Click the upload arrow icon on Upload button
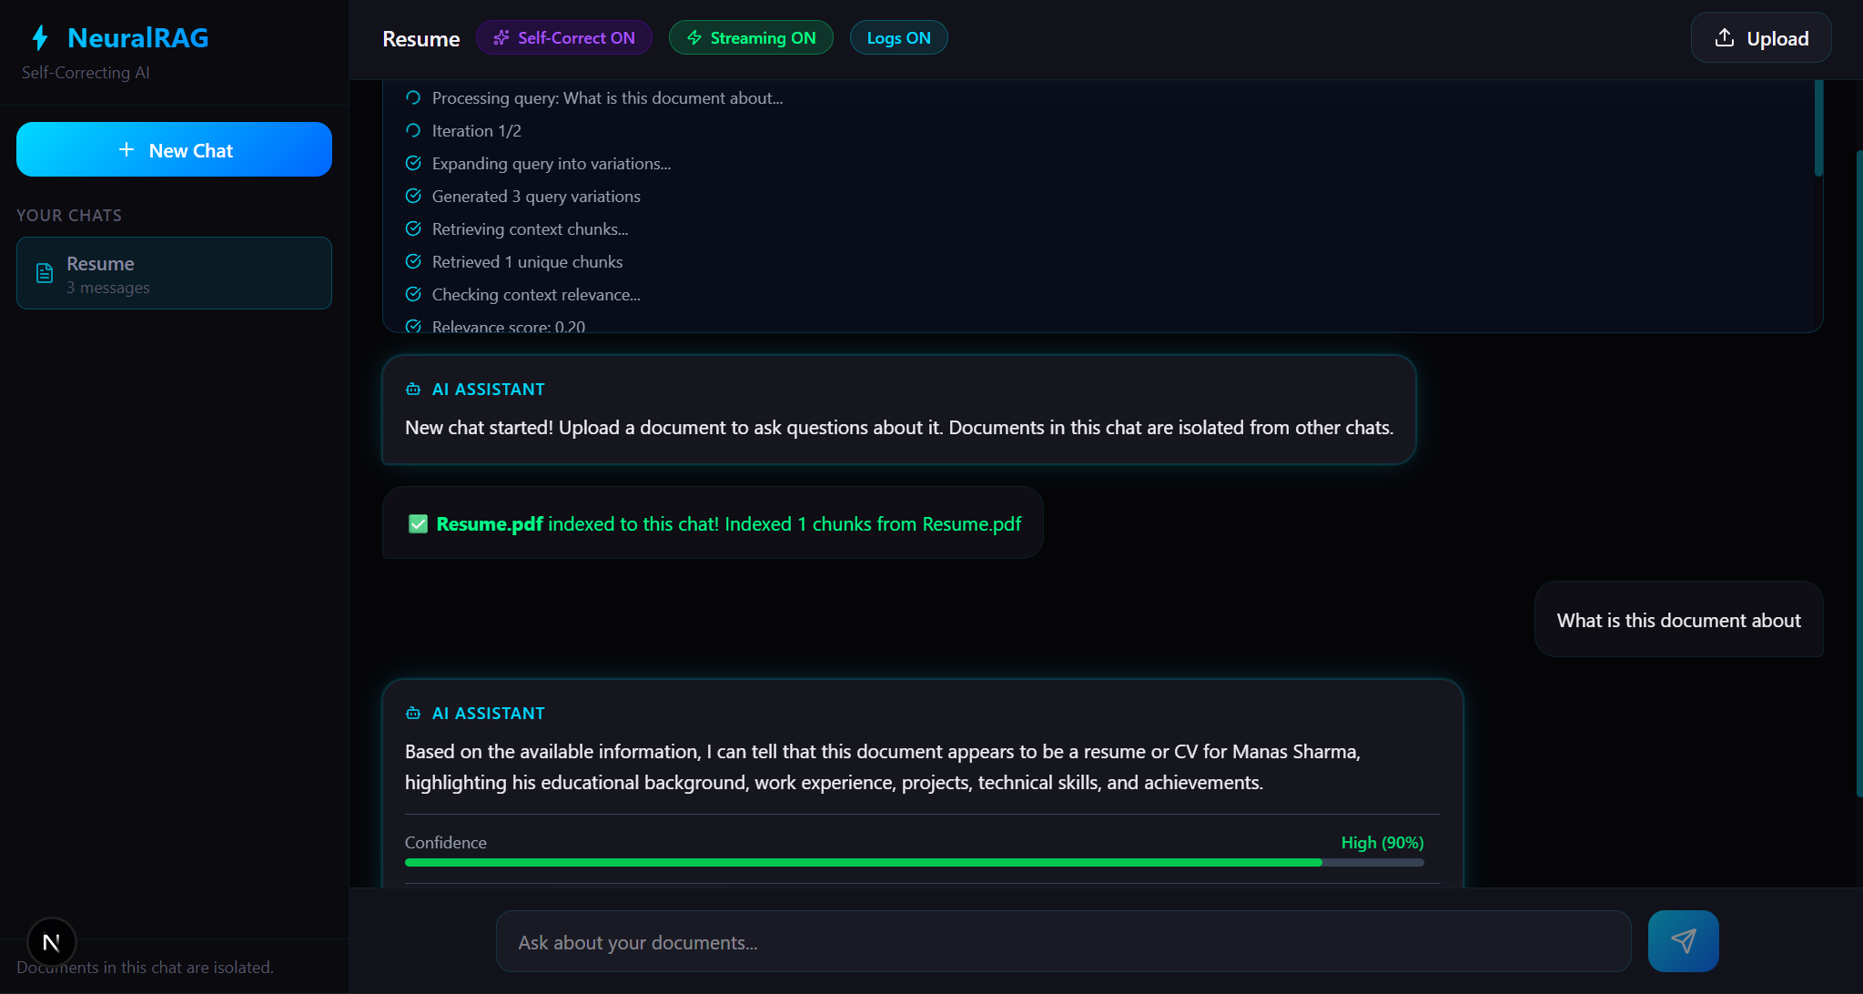 click(x=1725, y=38)
